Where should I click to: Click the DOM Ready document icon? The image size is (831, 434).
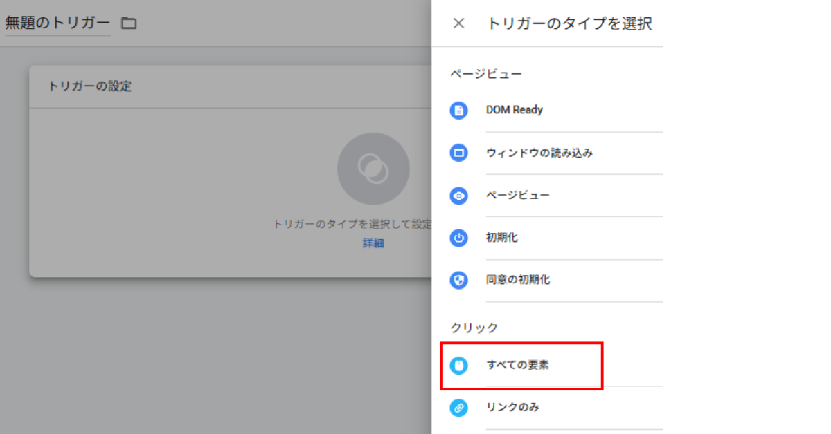[458, 111]
